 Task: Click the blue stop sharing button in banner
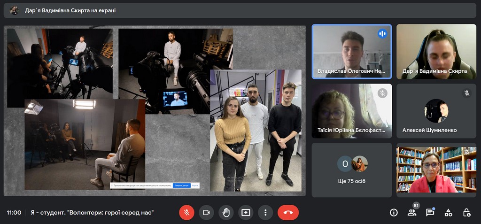(x=181, y=185)
